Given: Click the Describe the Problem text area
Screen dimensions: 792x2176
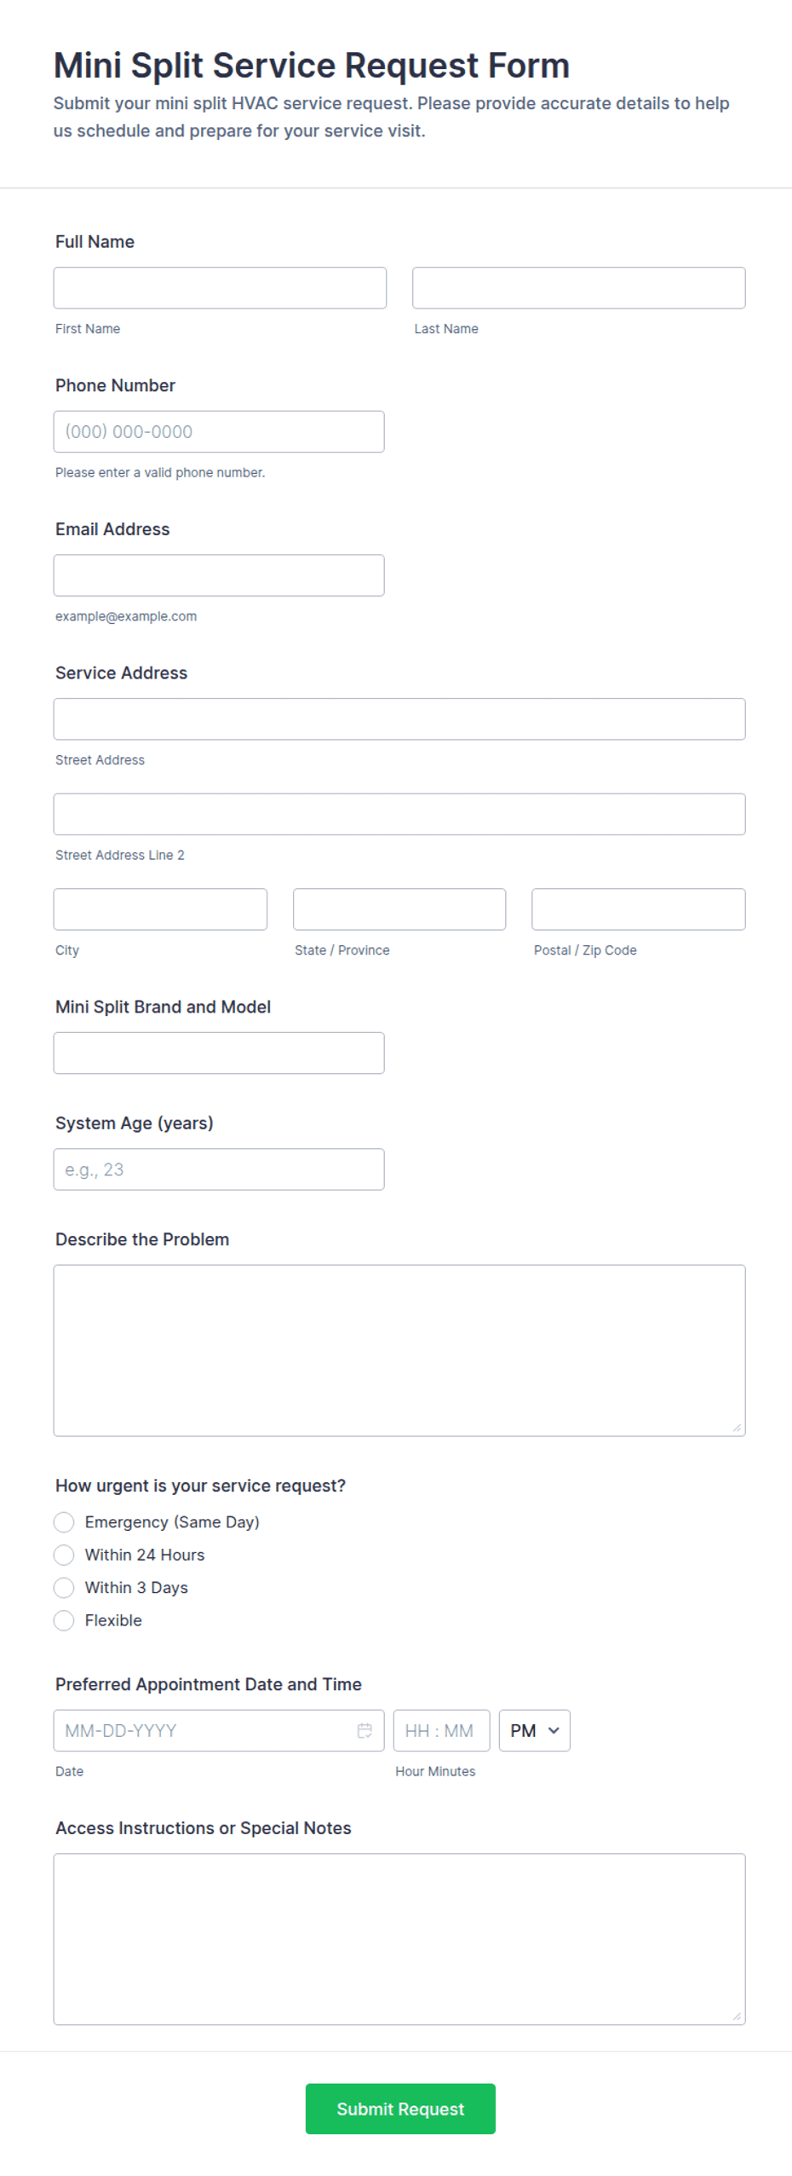Looking at the screenshot, I should tap(399, 1350).
